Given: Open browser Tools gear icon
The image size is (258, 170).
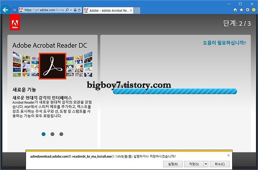Looking at the screenshot, I should tap(248, 10).
